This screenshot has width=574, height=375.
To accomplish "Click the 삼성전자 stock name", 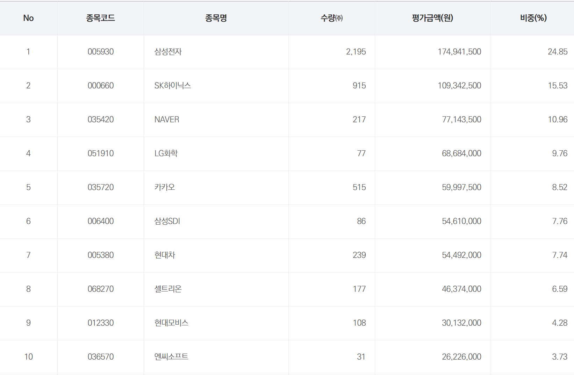I will (168, 52).
